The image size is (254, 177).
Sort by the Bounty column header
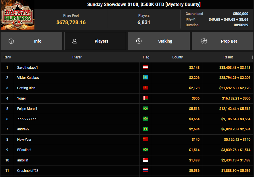[x=177, y=57]
